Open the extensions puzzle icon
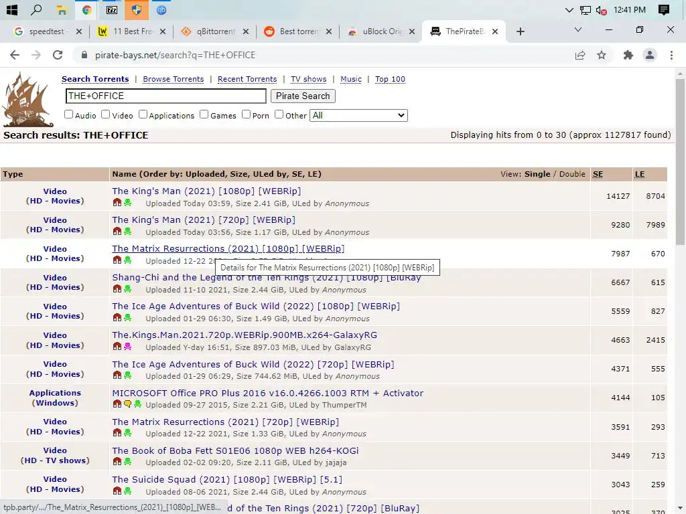Image resolution: width=686 pixels, height=514 pixels. click(x=628, y=55)
